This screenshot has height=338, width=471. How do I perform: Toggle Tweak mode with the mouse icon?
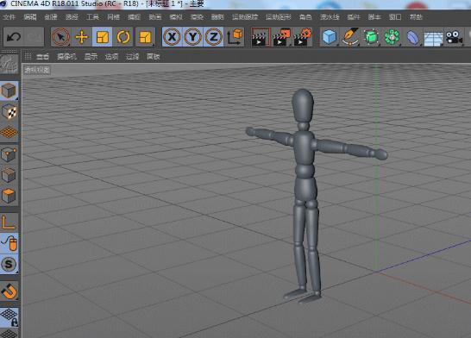pyautogui.click(x=9, y=243)
